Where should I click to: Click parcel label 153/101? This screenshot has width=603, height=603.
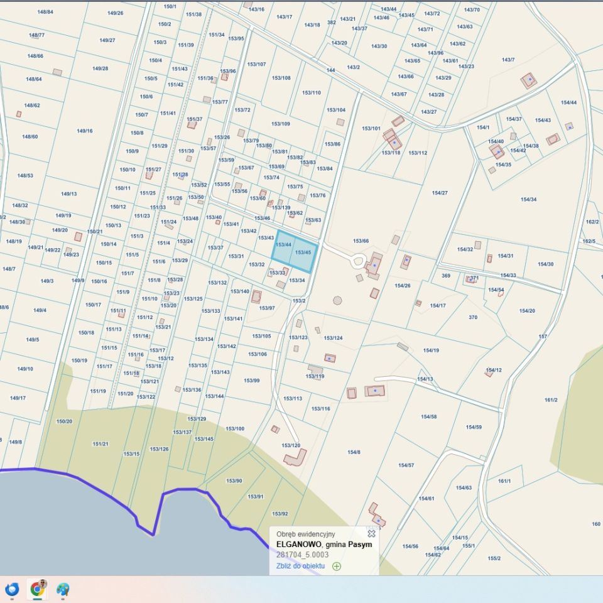coord(371,128)
